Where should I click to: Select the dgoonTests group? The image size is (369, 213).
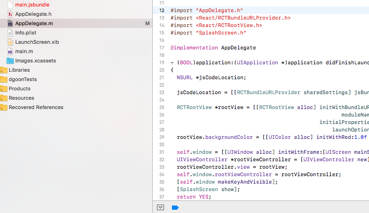coord(23,79)
